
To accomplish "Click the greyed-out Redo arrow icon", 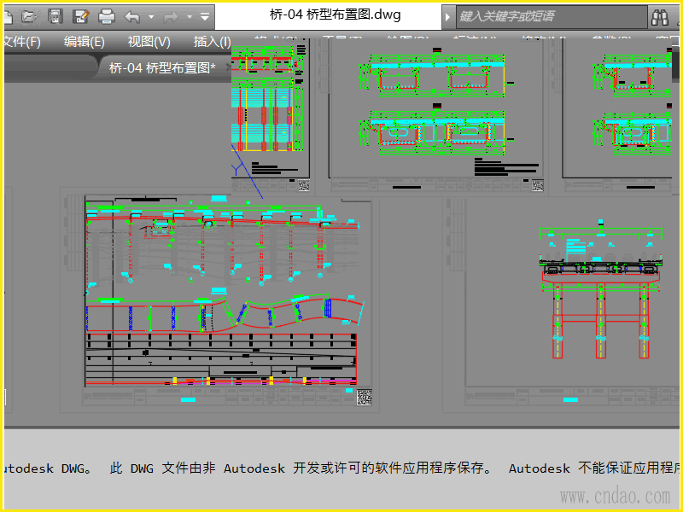I will (x=171, y=17).
